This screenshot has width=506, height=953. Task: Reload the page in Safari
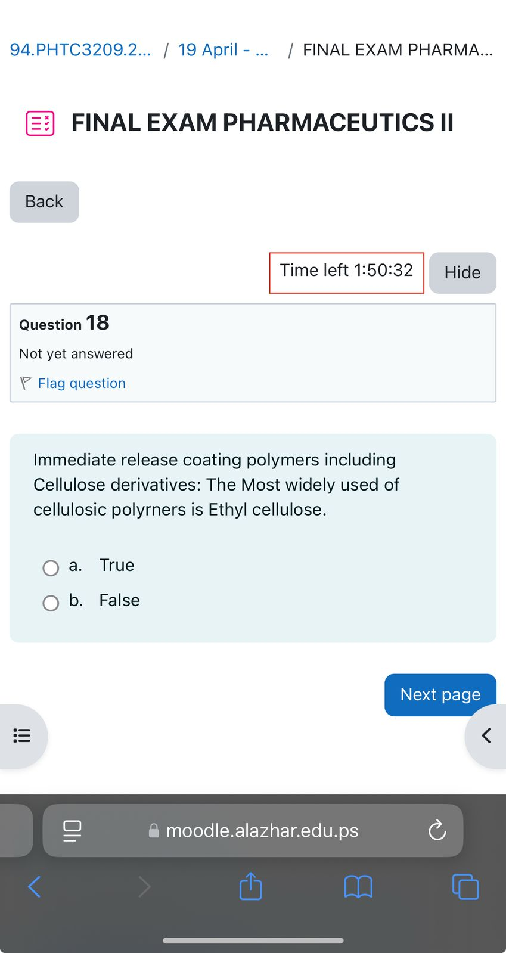pos(437,830)
